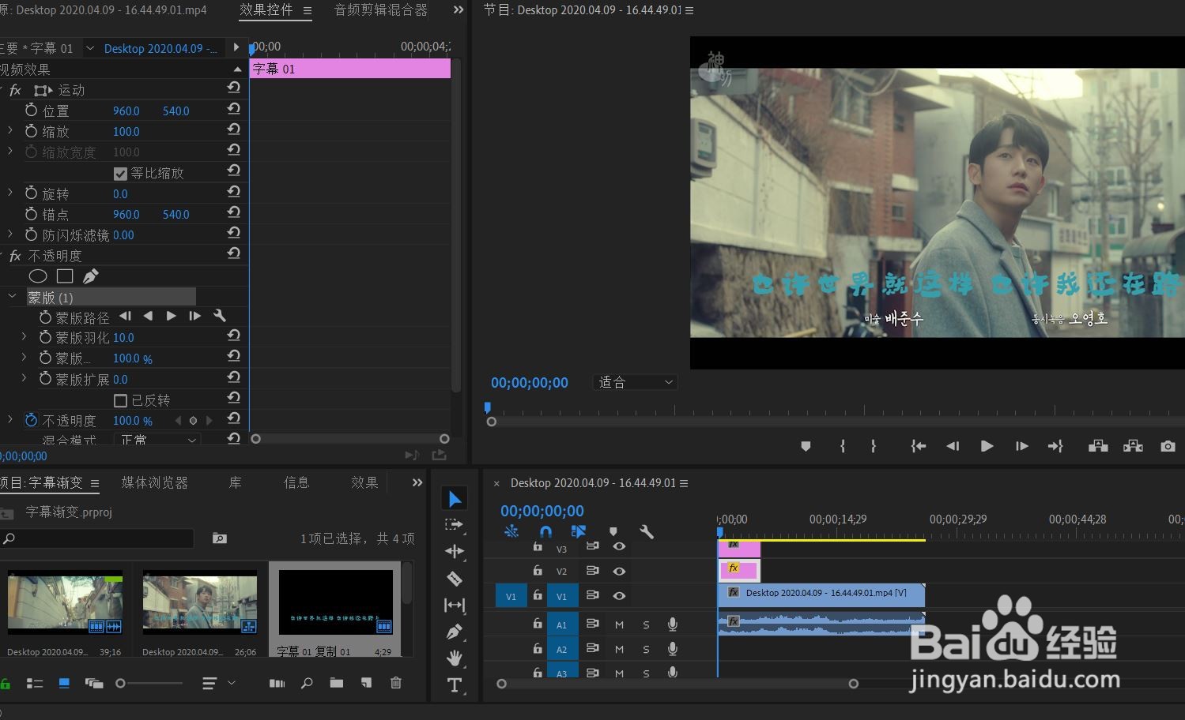Select the Type text tool
Screen dimensions: 1185x720
pos(455,685)
